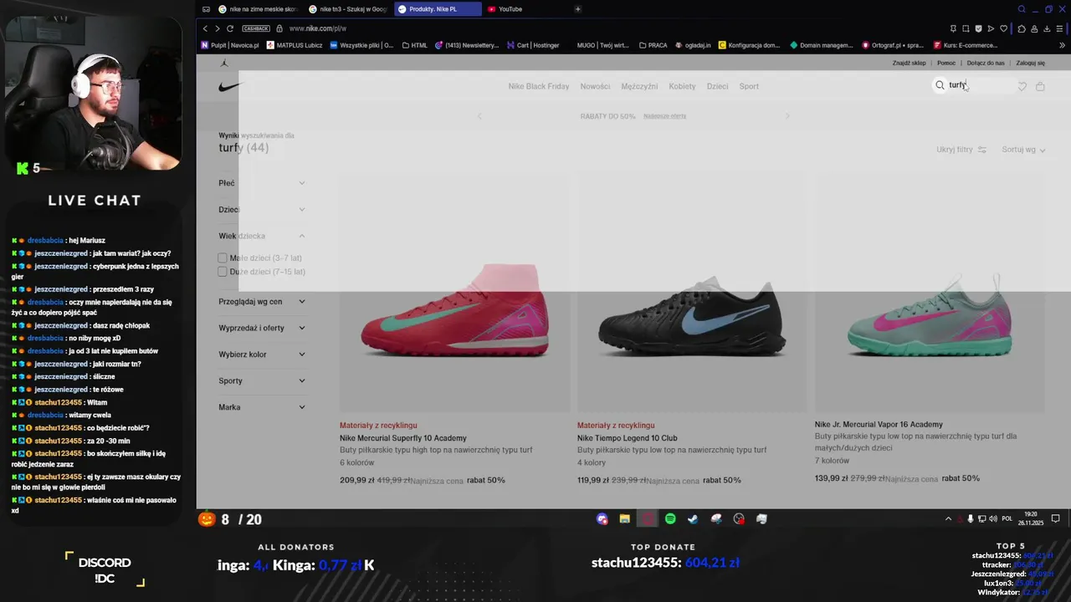Open Nike Jr. Mercurial Vapor 16 Academy title
This screenshot has width=1071, height=602.
pos(879,425)
